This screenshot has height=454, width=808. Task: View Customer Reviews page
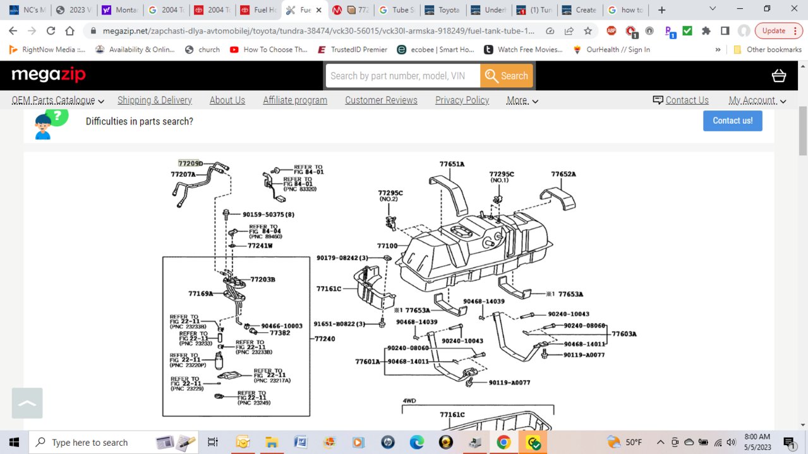coord(381,100)
